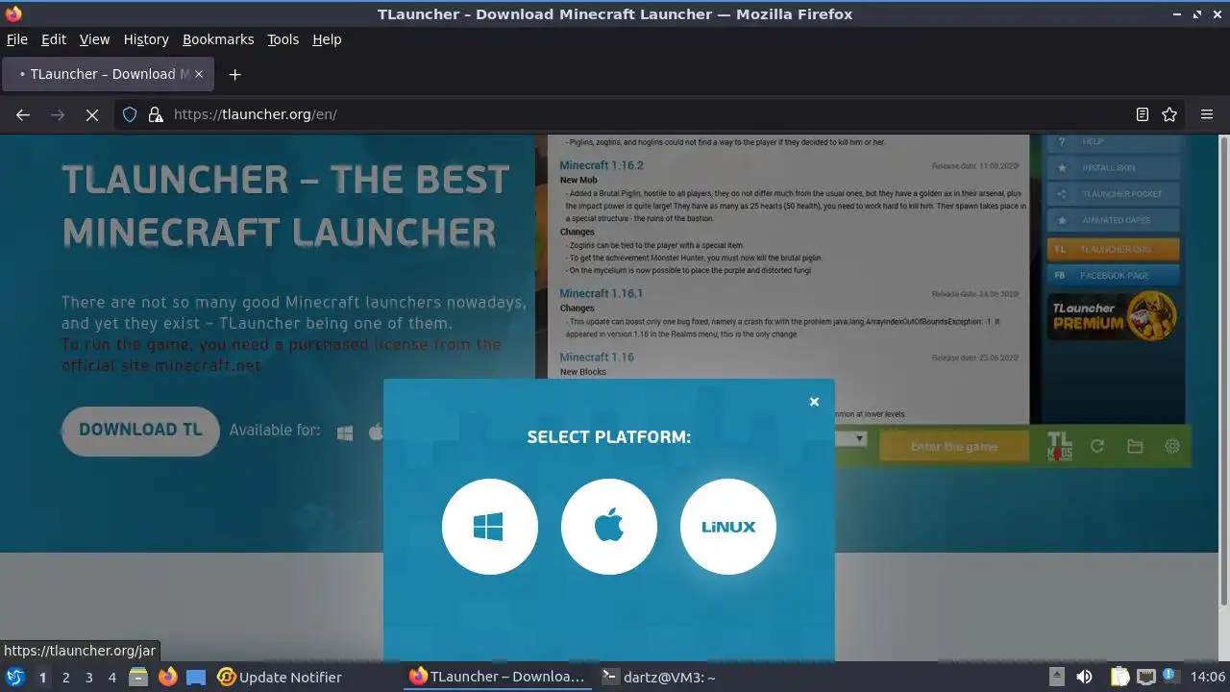
Task: Click the DOWNLOAD TL button
Action: [140, 430]
